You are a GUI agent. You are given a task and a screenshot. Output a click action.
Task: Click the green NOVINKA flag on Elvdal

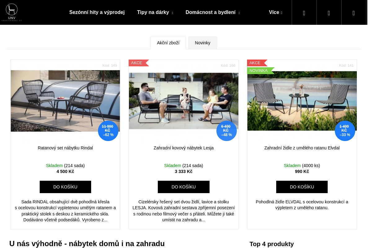260,71
